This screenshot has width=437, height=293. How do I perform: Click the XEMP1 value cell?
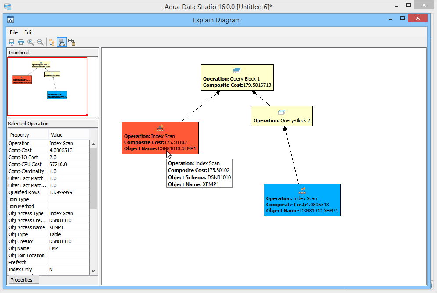click(x=69, y=227)
